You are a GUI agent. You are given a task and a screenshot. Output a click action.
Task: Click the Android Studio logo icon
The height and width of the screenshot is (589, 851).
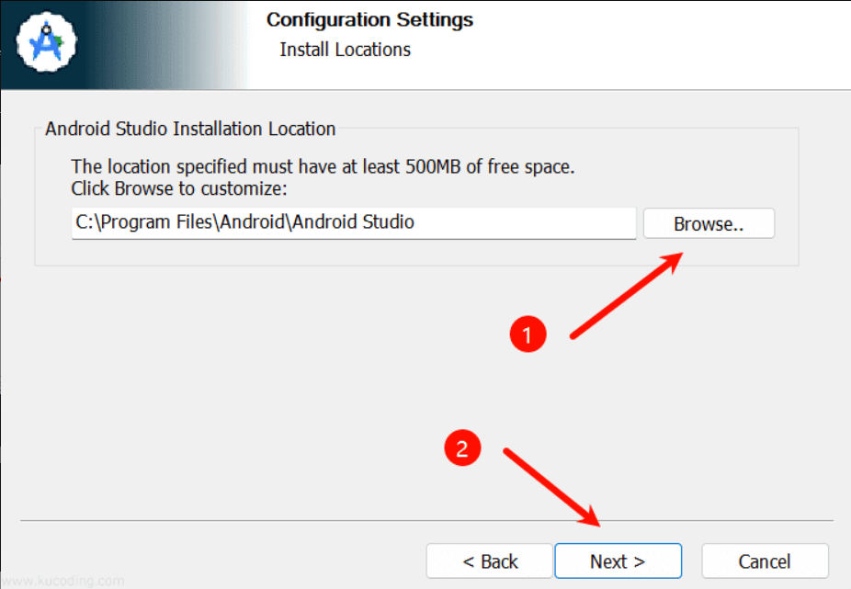[47, 42]
